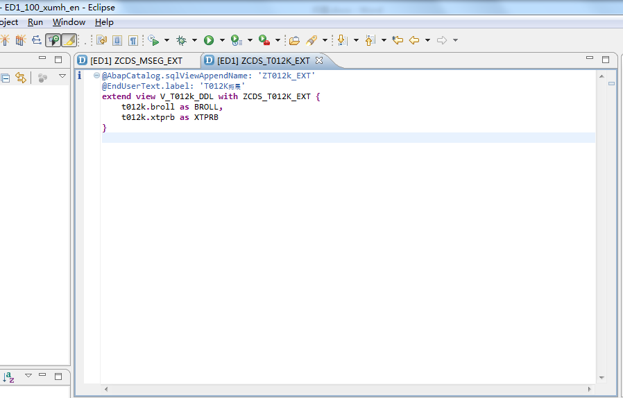Screen dimensions: 623x398
Task: Click the Next Annotation arrow icon
Action: 342,40
